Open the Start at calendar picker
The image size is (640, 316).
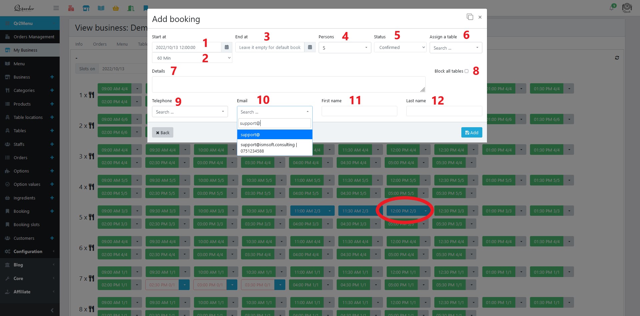[x=226, y=47]
